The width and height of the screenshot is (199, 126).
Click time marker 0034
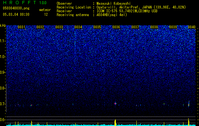78,27
